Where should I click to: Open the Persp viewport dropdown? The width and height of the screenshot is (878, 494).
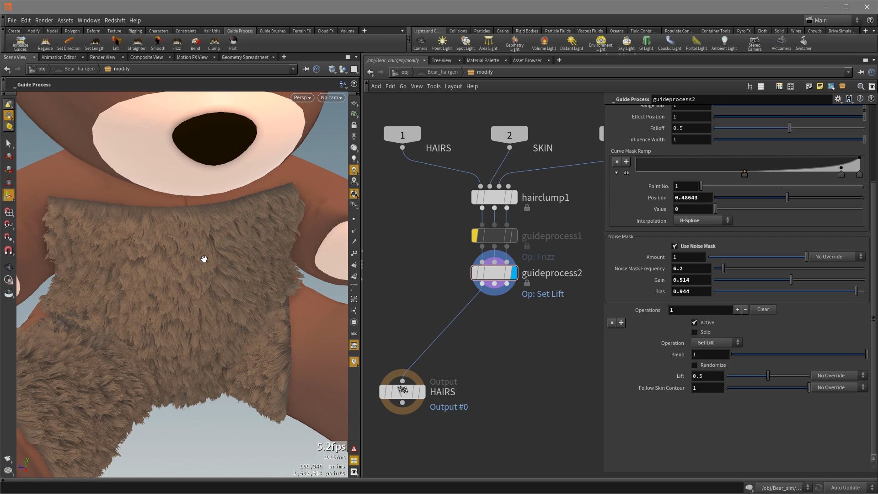pos(302,97)
